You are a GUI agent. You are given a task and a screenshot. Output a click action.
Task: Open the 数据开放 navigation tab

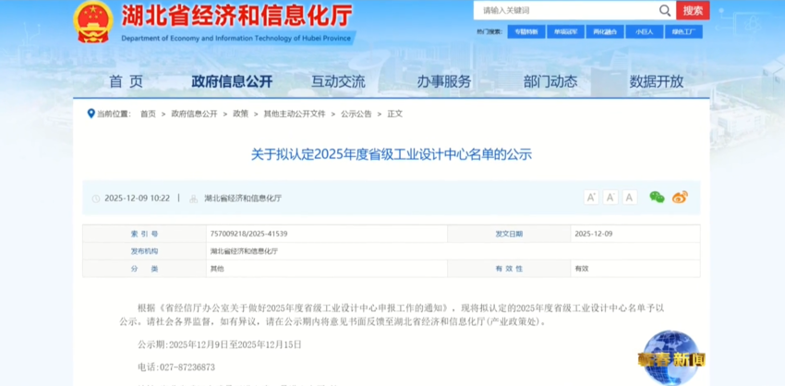(x=657, y=81)
